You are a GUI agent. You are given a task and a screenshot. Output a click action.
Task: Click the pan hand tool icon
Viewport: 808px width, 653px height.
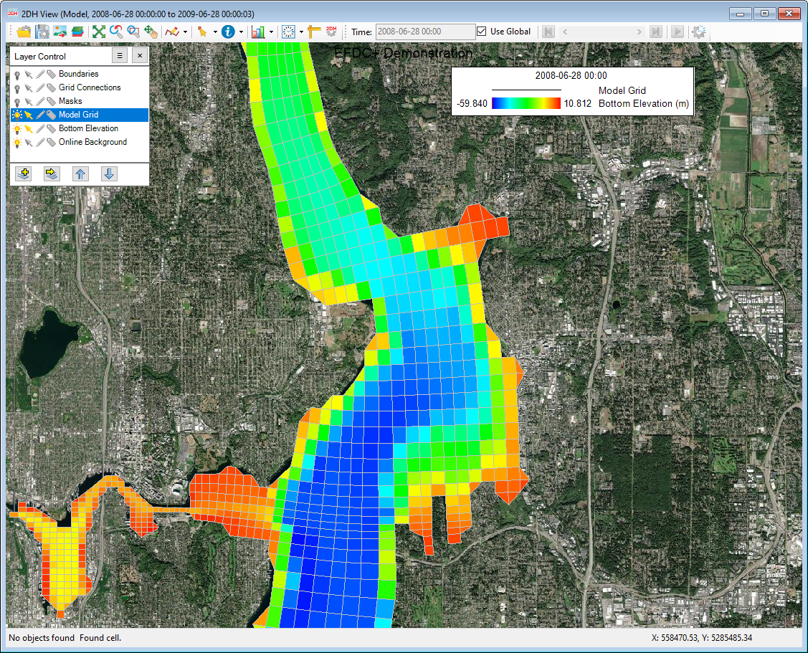(x=150, y=32)
